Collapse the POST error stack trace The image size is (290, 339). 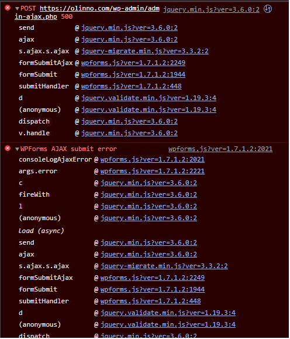(x=17, y=9)
